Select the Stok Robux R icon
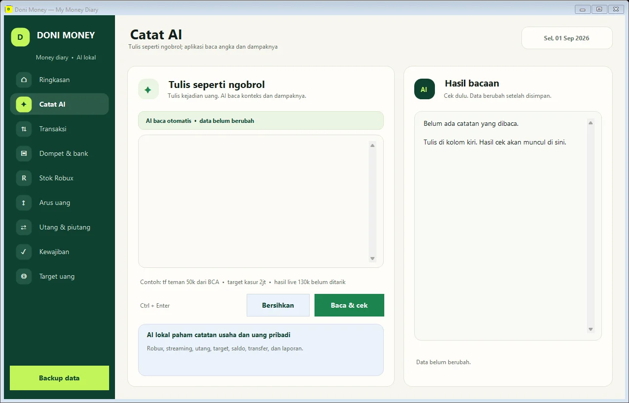 tap(24, 178)
